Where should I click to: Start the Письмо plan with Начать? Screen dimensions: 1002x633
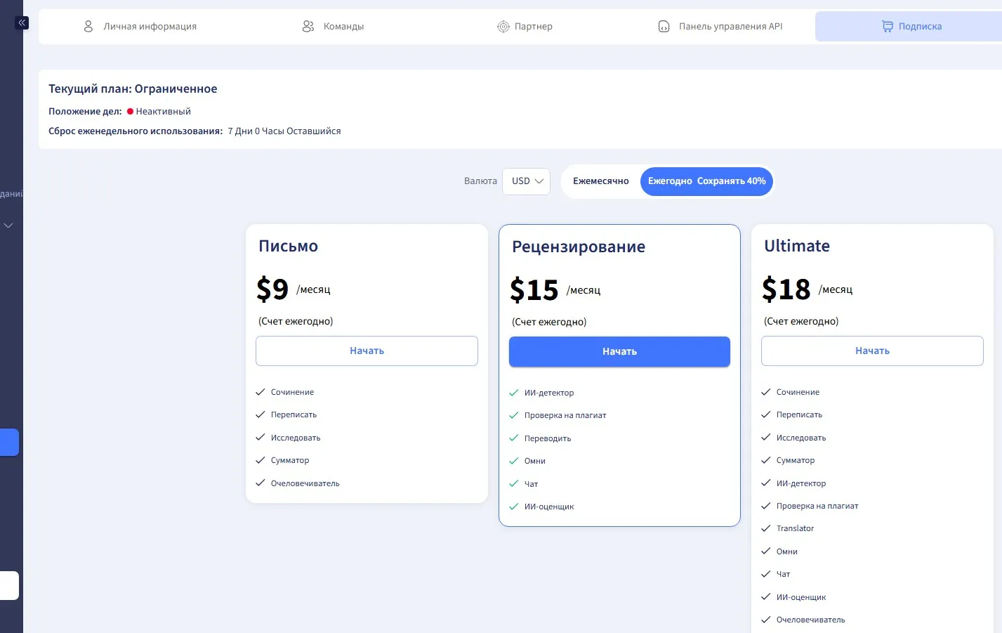coord(367,351)
